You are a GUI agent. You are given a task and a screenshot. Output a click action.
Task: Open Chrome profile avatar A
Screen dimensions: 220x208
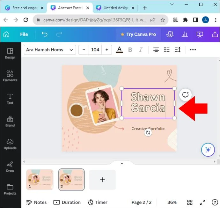click(x=205, y=20)
